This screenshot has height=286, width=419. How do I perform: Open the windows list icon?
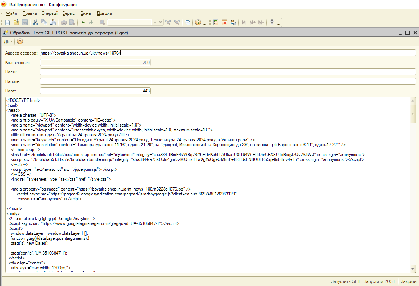[x=188, y=22]
